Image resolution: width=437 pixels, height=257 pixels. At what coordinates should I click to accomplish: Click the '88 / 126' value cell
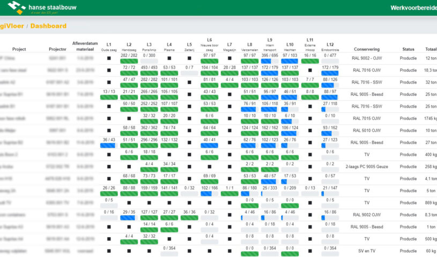coord(330,79)
